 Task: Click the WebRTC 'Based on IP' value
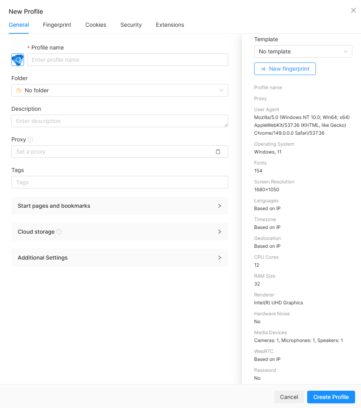pos(267,359)
